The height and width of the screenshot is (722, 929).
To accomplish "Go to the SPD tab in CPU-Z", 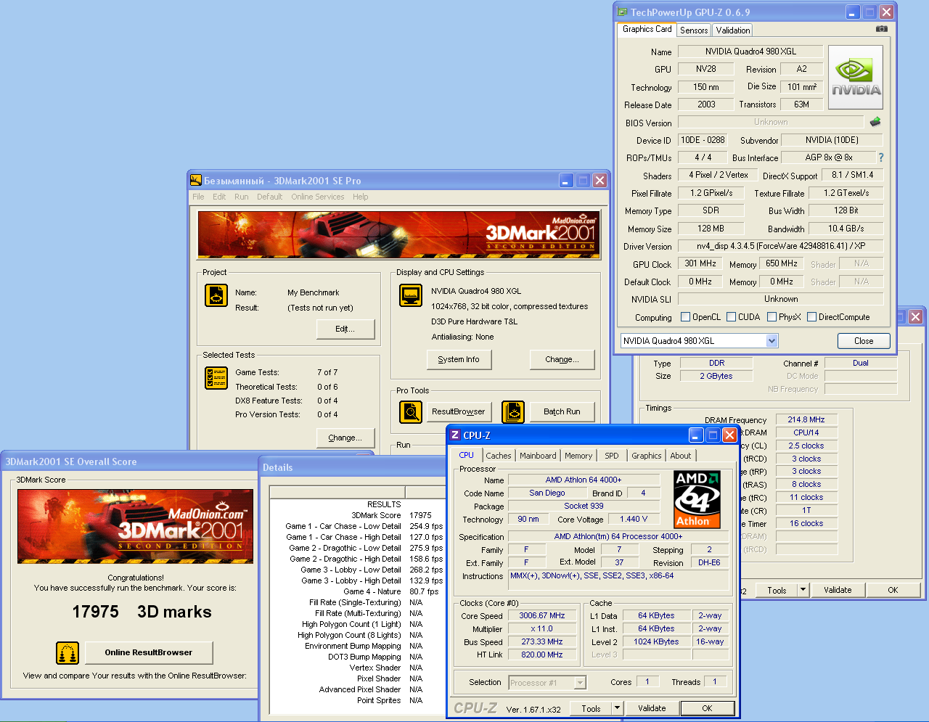I will click(612, 456).
